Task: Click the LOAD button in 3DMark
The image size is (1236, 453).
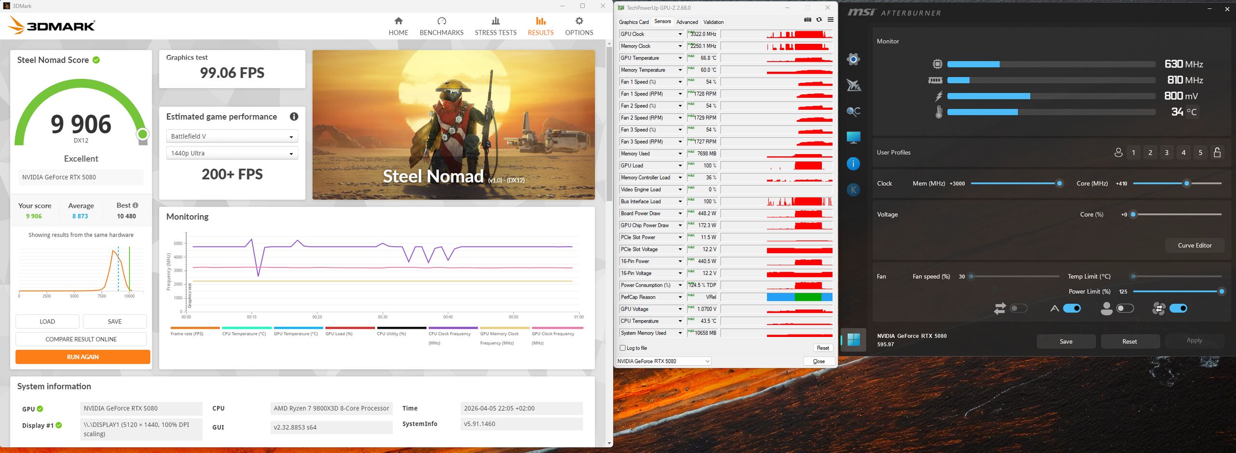Action: coord(47,322)
